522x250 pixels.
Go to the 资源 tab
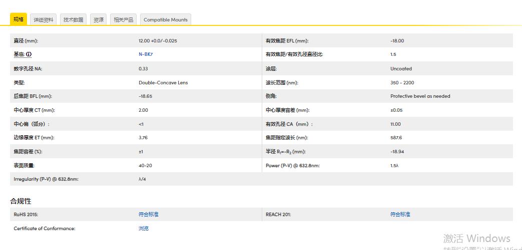click(99, 20)
